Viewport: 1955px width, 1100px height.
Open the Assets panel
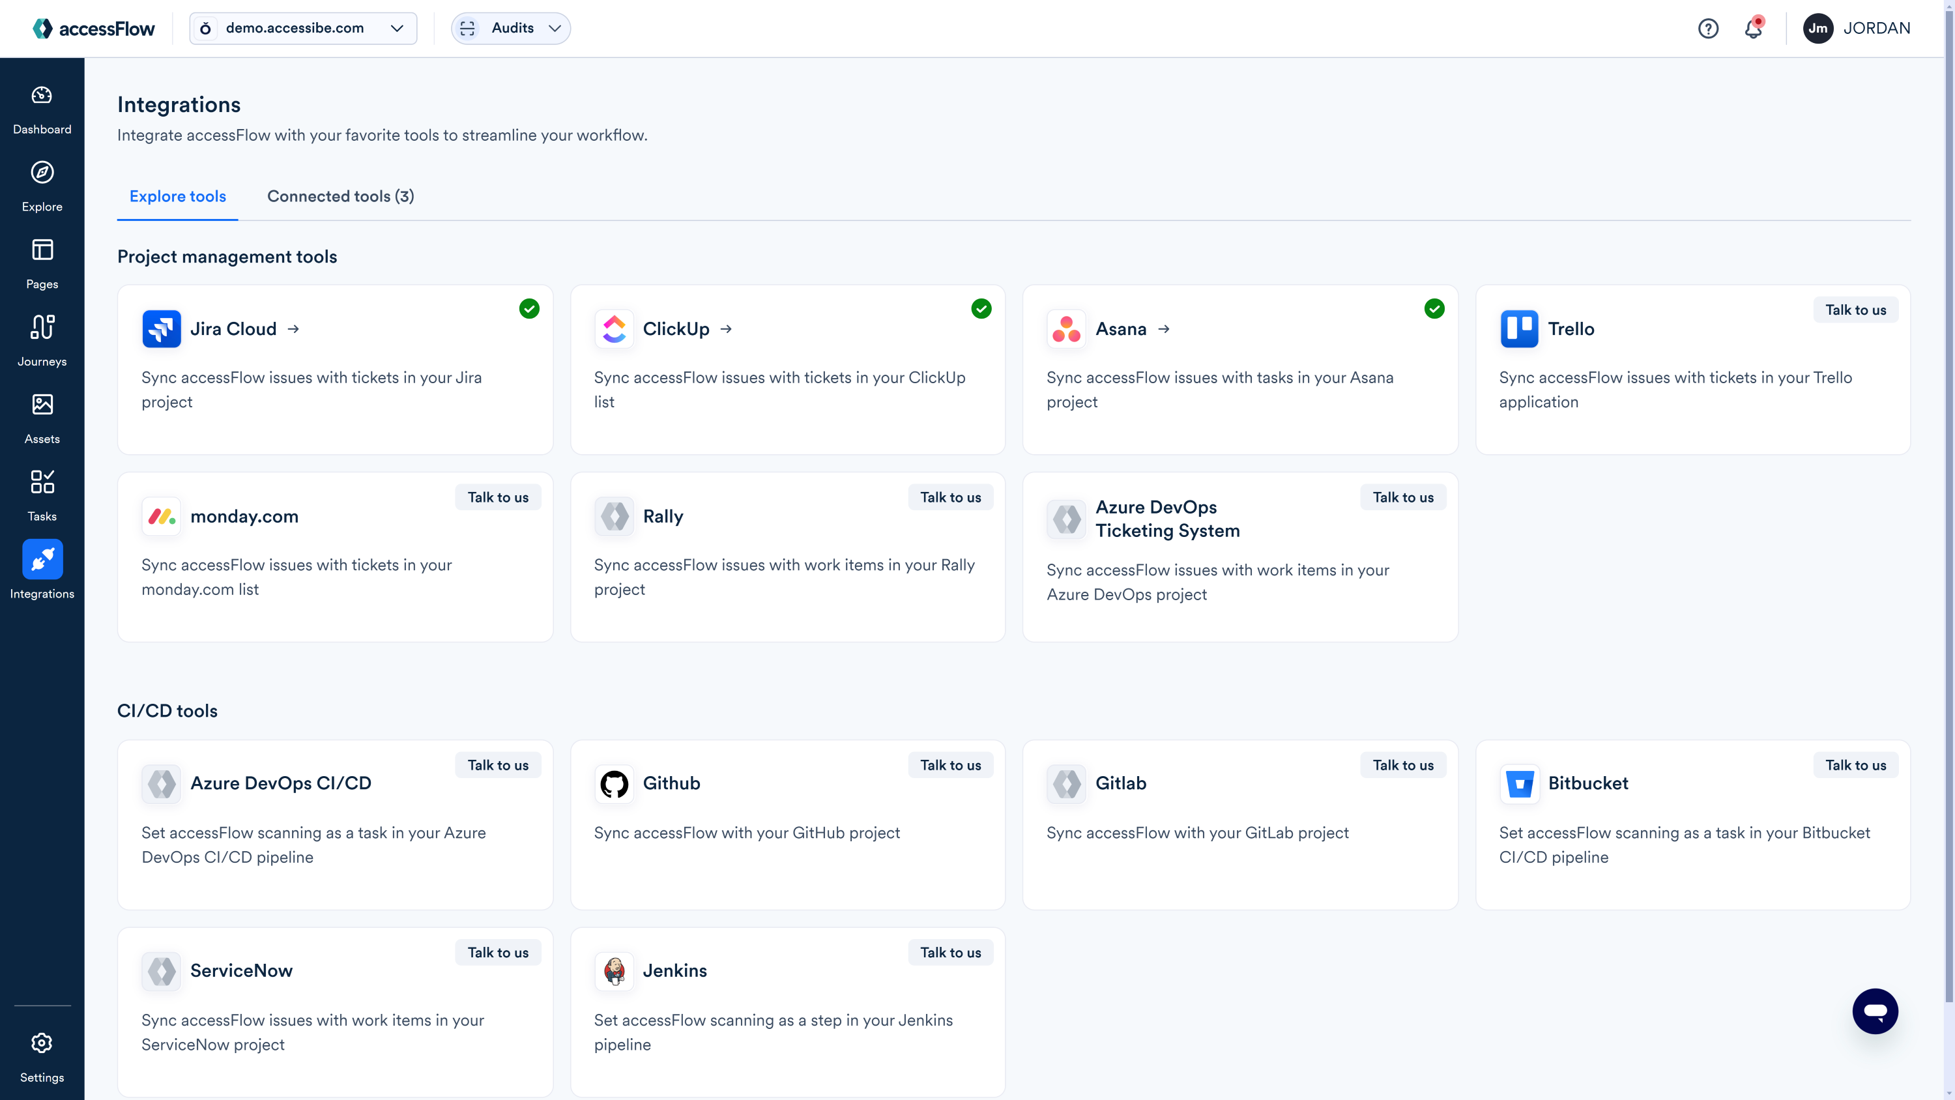pos(42,418)
